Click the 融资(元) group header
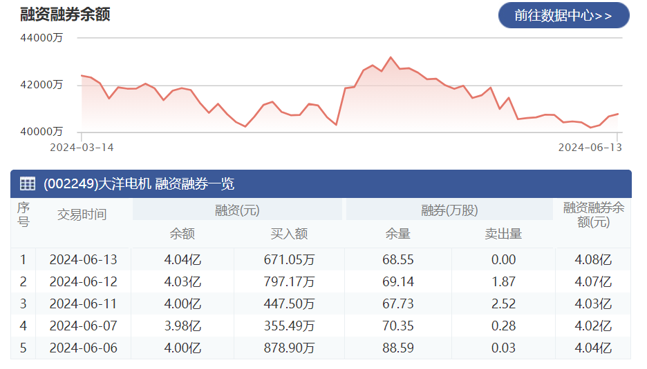 [x=237, y=210]
